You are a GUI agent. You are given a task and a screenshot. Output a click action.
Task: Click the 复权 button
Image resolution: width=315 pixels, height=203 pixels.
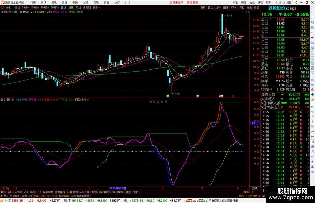pyautogui.click(x=203, y=7)
